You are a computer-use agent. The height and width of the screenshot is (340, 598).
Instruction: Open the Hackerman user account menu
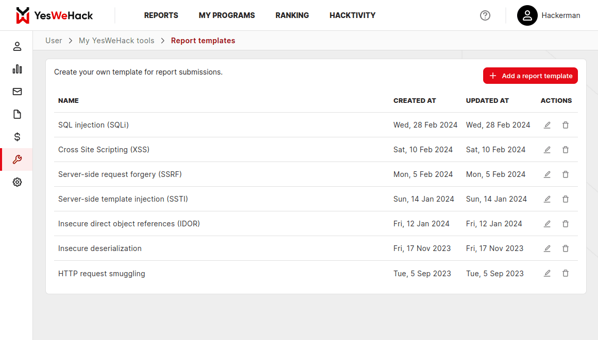549,15
